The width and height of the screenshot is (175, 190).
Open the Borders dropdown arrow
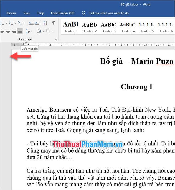(x=52, y=31)
